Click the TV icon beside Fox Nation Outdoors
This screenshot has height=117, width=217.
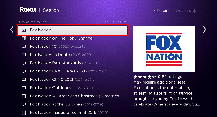[24, 88]
